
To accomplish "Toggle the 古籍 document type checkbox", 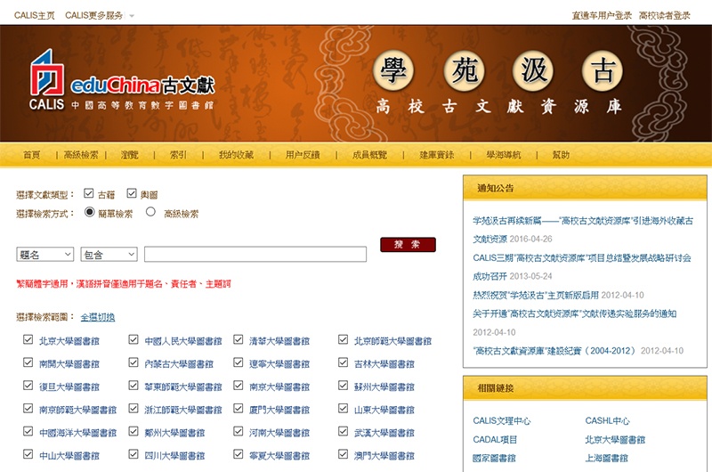I will click(x=88, y=193).
